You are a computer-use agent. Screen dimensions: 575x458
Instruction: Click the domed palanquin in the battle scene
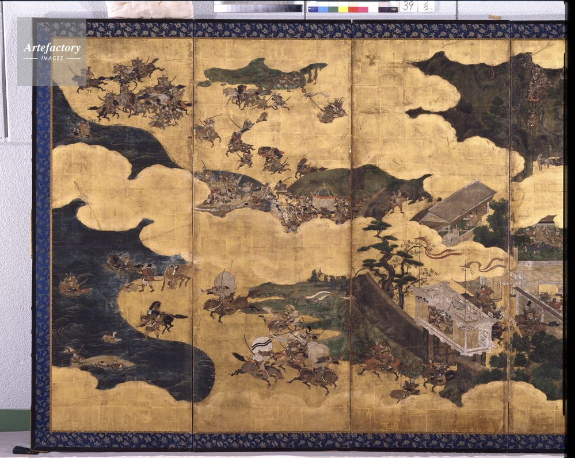click(322, 199)
